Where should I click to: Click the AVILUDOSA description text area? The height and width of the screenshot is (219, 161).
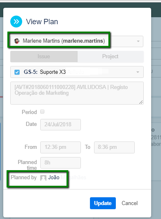tap(77, 93)
